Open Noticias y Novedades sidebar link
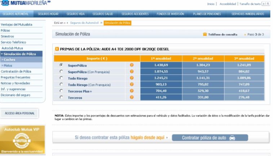The height and width of the screenshot is (156, 273). tap(16, 83)
